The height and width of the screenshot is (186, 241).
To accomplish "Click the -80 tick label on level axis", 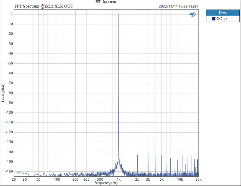I will 9,93.
